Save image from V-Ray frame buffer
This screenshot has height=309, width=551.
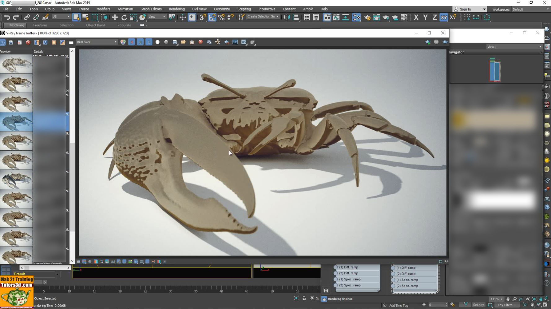(x=175, y=42)
